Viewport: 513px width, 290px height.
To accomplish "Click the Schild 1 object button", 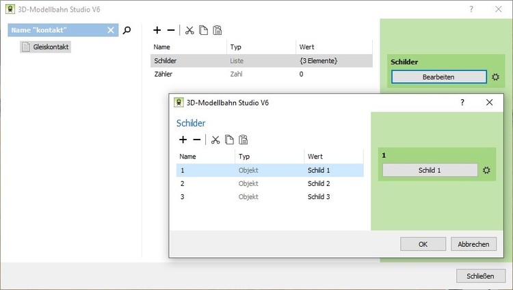I will pyautogui.click(x=430, y=170).
